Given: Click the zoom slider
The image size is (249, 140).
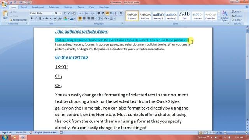Looking at the screenshot, I should (236, 133).
